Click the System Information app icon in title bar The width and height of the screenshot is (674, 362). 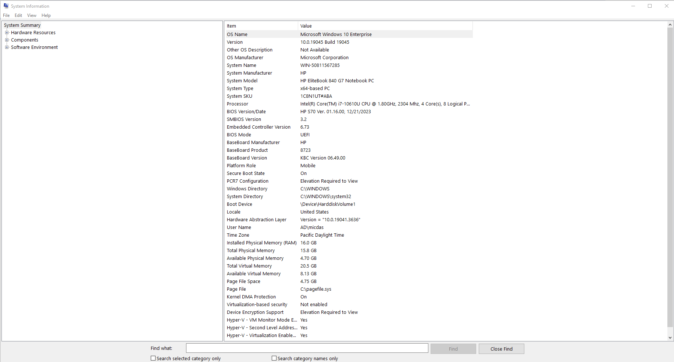(6, 6)
